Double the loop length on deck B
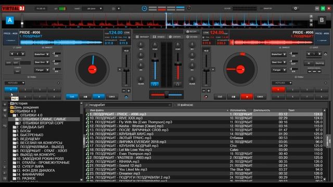The width and height of the screenshot is (333, 187). point(319,54)
